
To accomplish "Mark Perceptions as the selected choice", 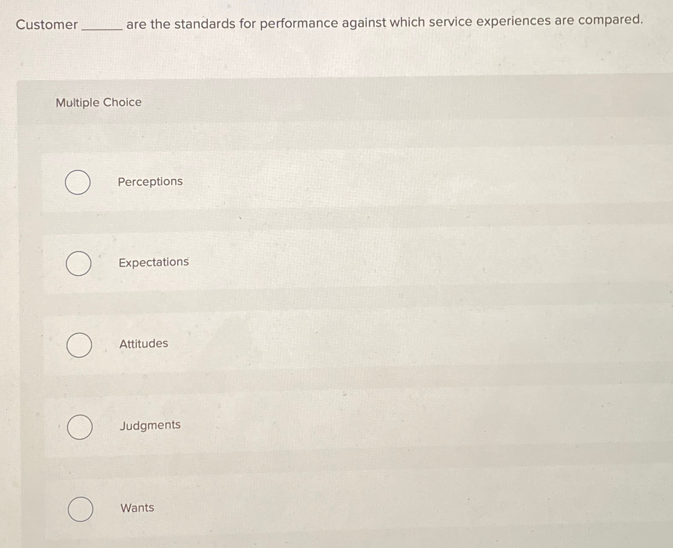I will click(78, 181).
